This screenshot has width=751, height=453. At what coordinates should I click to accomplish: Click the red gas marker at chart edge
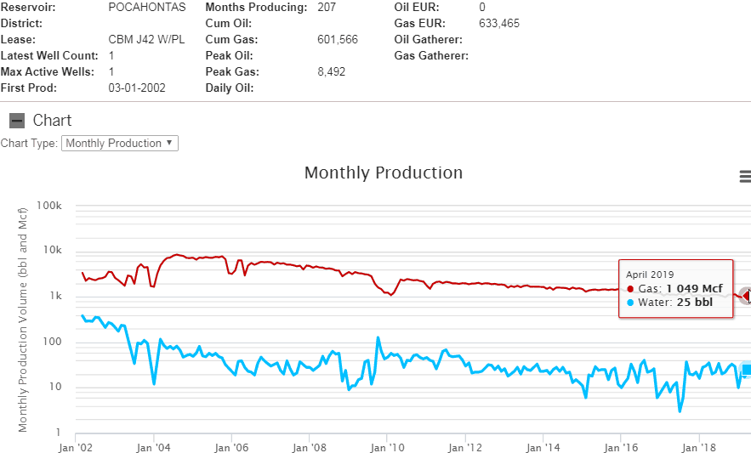tap(746, 296)
